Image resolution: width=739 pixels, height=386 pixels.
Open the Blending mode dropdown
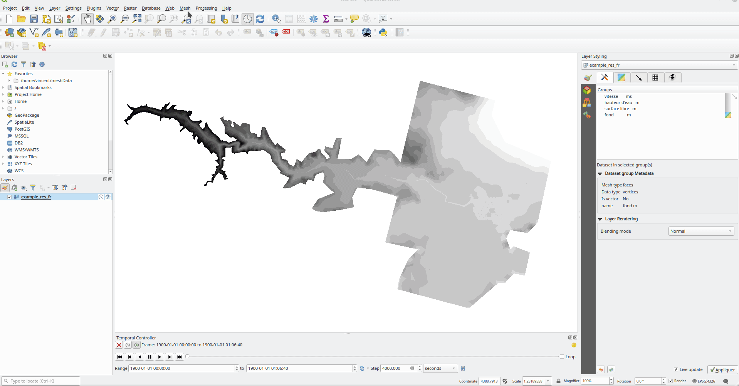tap(700, 231)
